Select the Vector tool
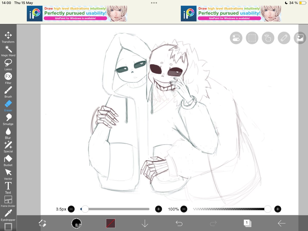Screen dimensions: 308x231 coord(8,175)
